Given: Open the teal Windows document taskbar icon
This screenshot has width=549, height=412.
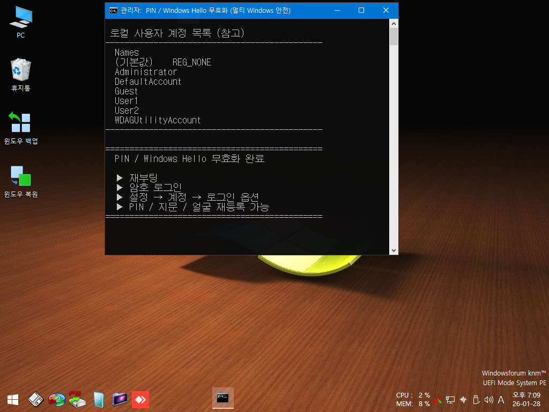Looking at the screenshot, I should [x=99, y=400].
